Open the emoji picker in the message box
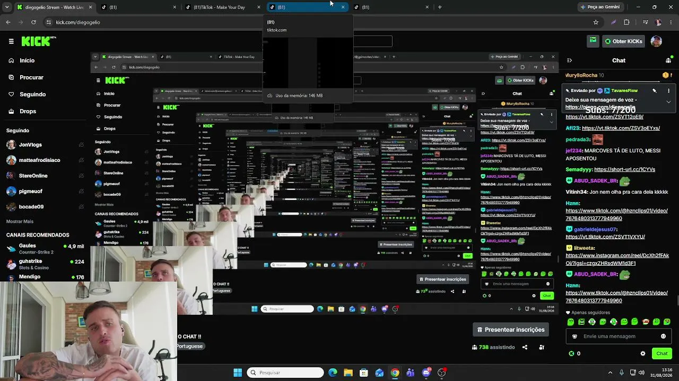This screenshot has width=679, height=381. 663,336
